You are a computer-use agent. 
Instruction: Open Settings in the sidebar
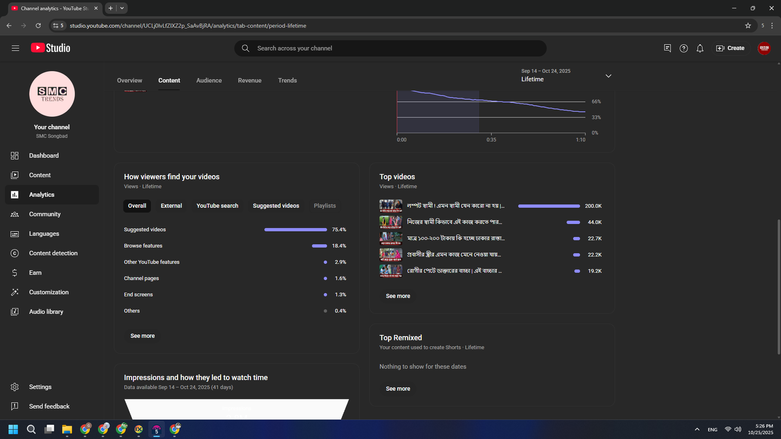52,387
